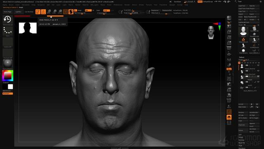Click the Rotate view icon on right shelf

[229, 95]
